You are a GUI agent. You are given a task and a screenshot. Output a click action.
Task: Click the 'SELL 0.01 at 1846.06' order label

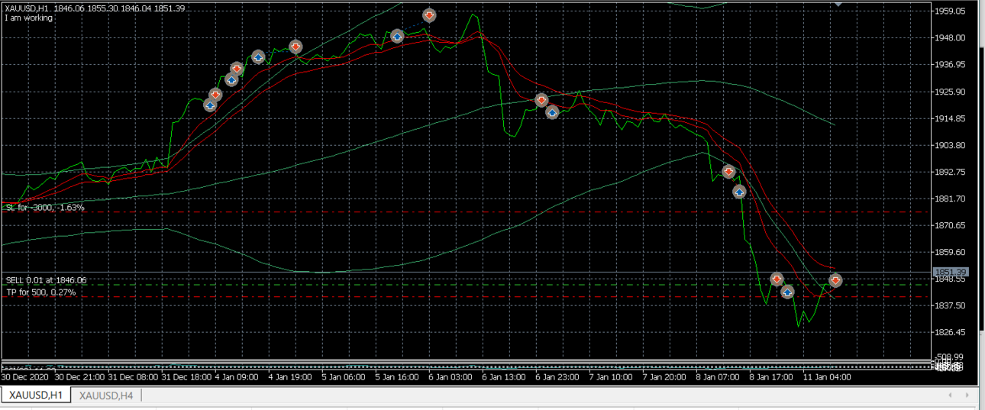click(47, 280)
